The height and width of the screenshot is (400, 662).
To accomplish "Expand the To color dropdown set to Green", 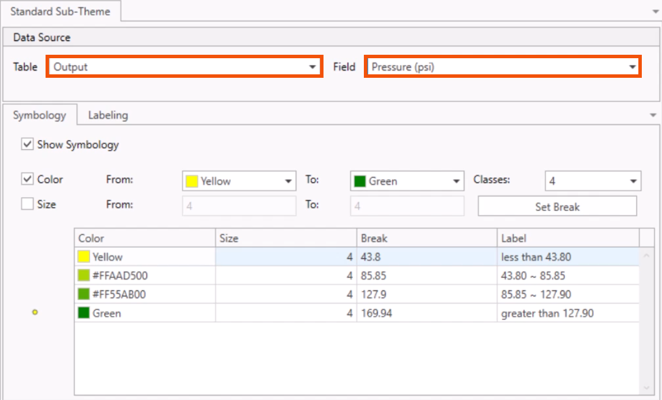I will (407, 181).
